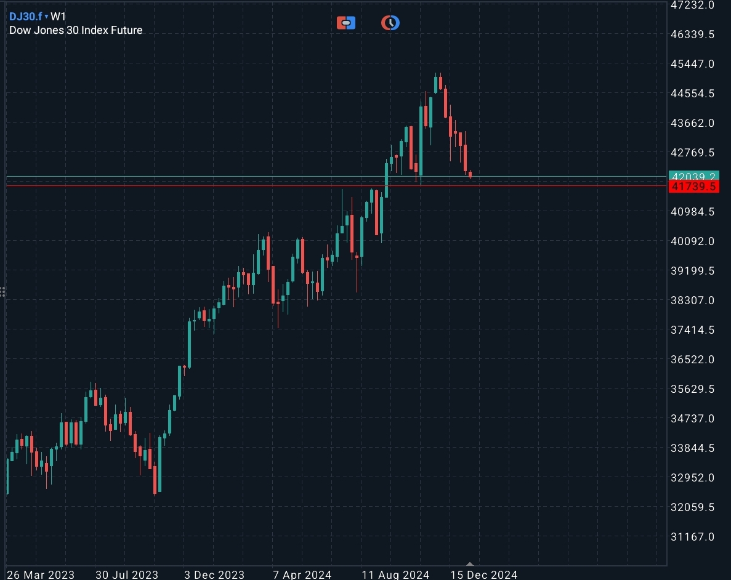This screenshot has width=731, height=580.
Task: Click the 7 Apr 2024 date label
Action: coord(302,574)
